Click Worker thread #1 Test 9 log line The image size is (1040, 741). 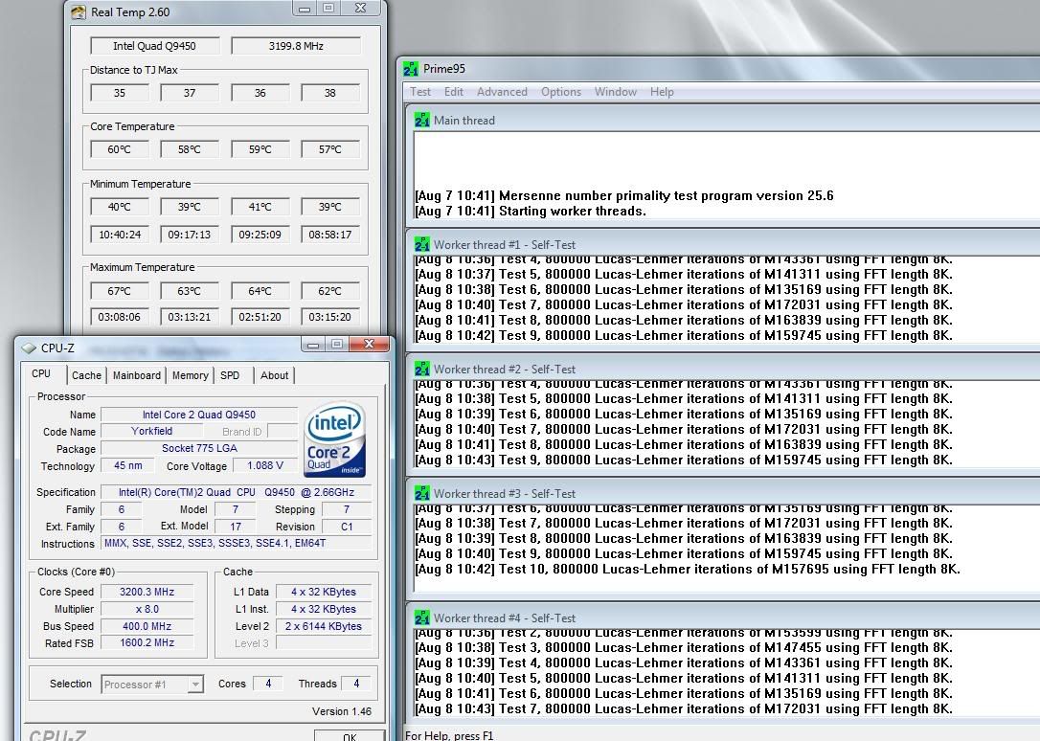coord(684,336)
